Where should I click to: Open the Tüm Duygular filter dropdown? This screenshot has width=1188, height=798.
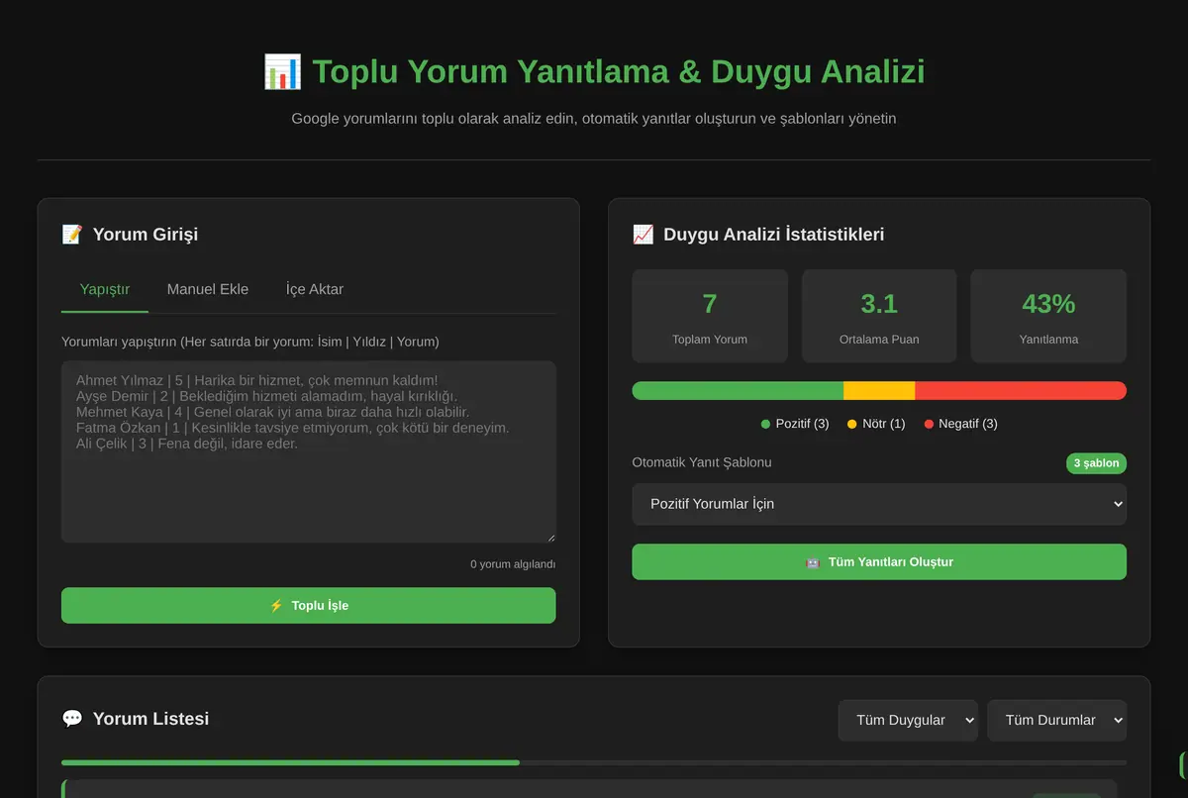[x=908, y=720]
